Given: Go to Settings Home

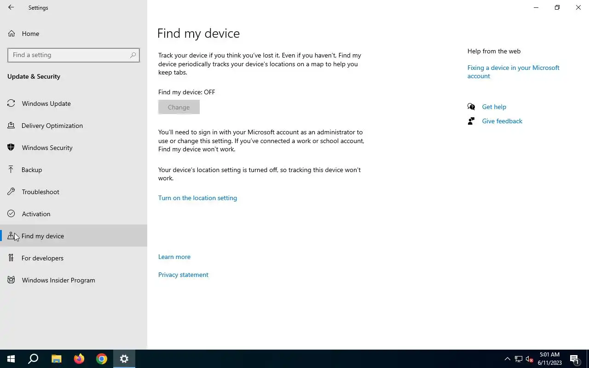Looking at the screenshot, I should (74, 34).
